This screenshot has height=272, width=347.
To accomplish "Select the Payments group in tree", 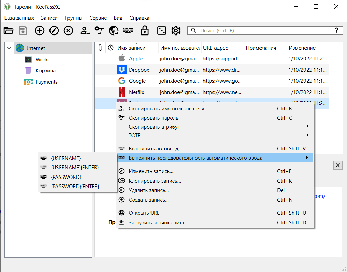I will (46, 82).
